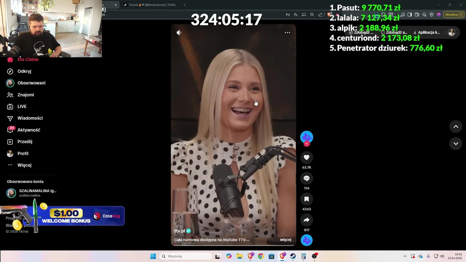
Task: Open Microsoft Store from the taskbar
Action: pos(271,256)
